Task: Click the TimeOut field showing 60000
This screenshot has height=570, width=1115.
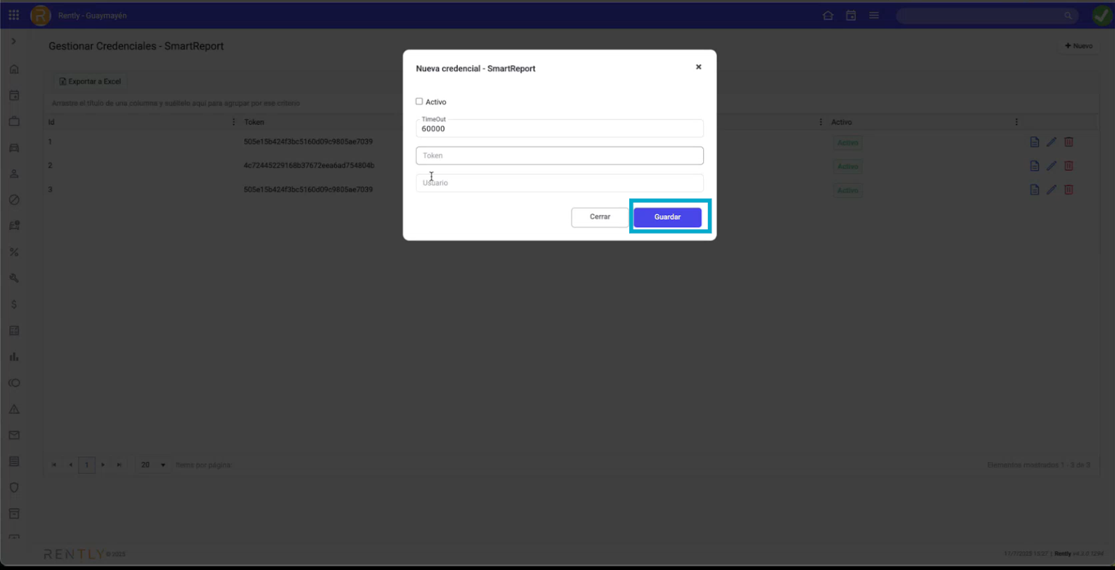Action: 559,129
